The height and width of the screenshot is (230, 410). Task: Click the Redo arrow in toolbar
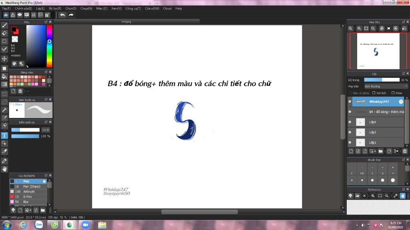click(x=71, y=15)
